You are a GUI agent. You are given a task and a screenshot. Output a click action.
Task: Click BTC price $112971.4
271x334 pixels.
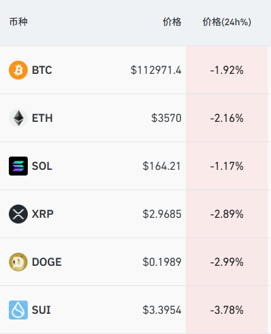156,70
